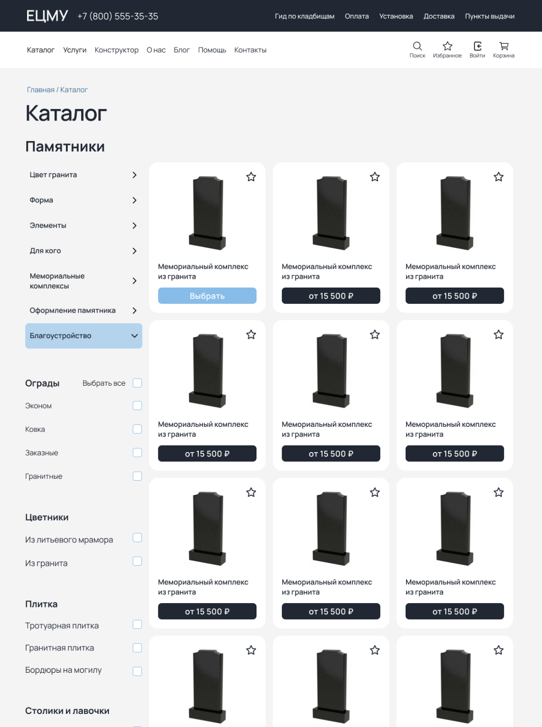The image size is (542, 727).
Task: Star the right card in second row
Action: [x=499, y=334]
